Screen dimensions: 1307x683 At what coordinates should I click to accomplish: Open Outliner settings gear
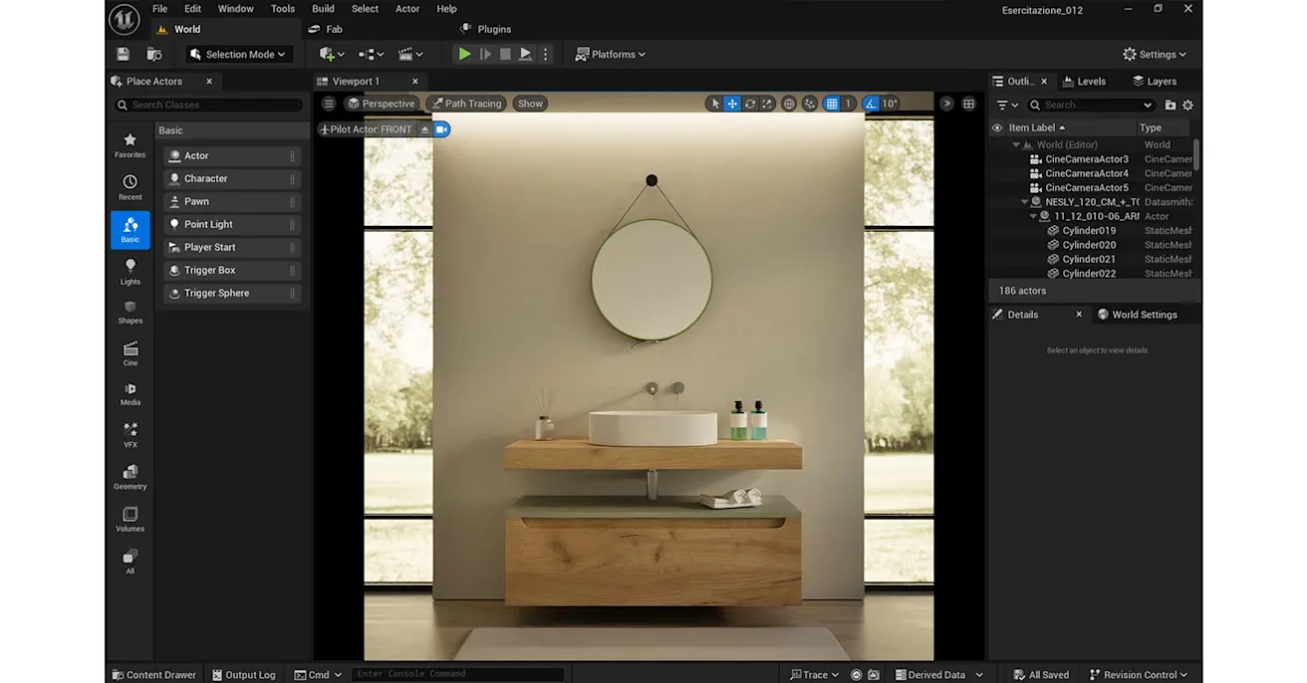tap(1187, 105)
